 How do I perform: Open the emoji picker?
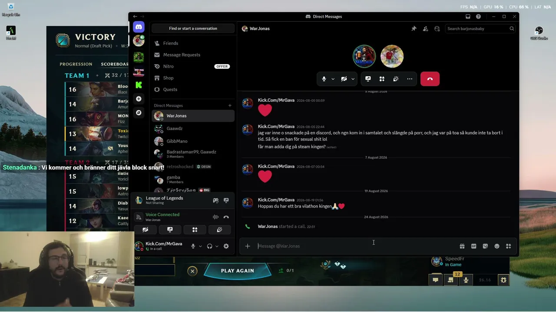click(x=497, y=246)
